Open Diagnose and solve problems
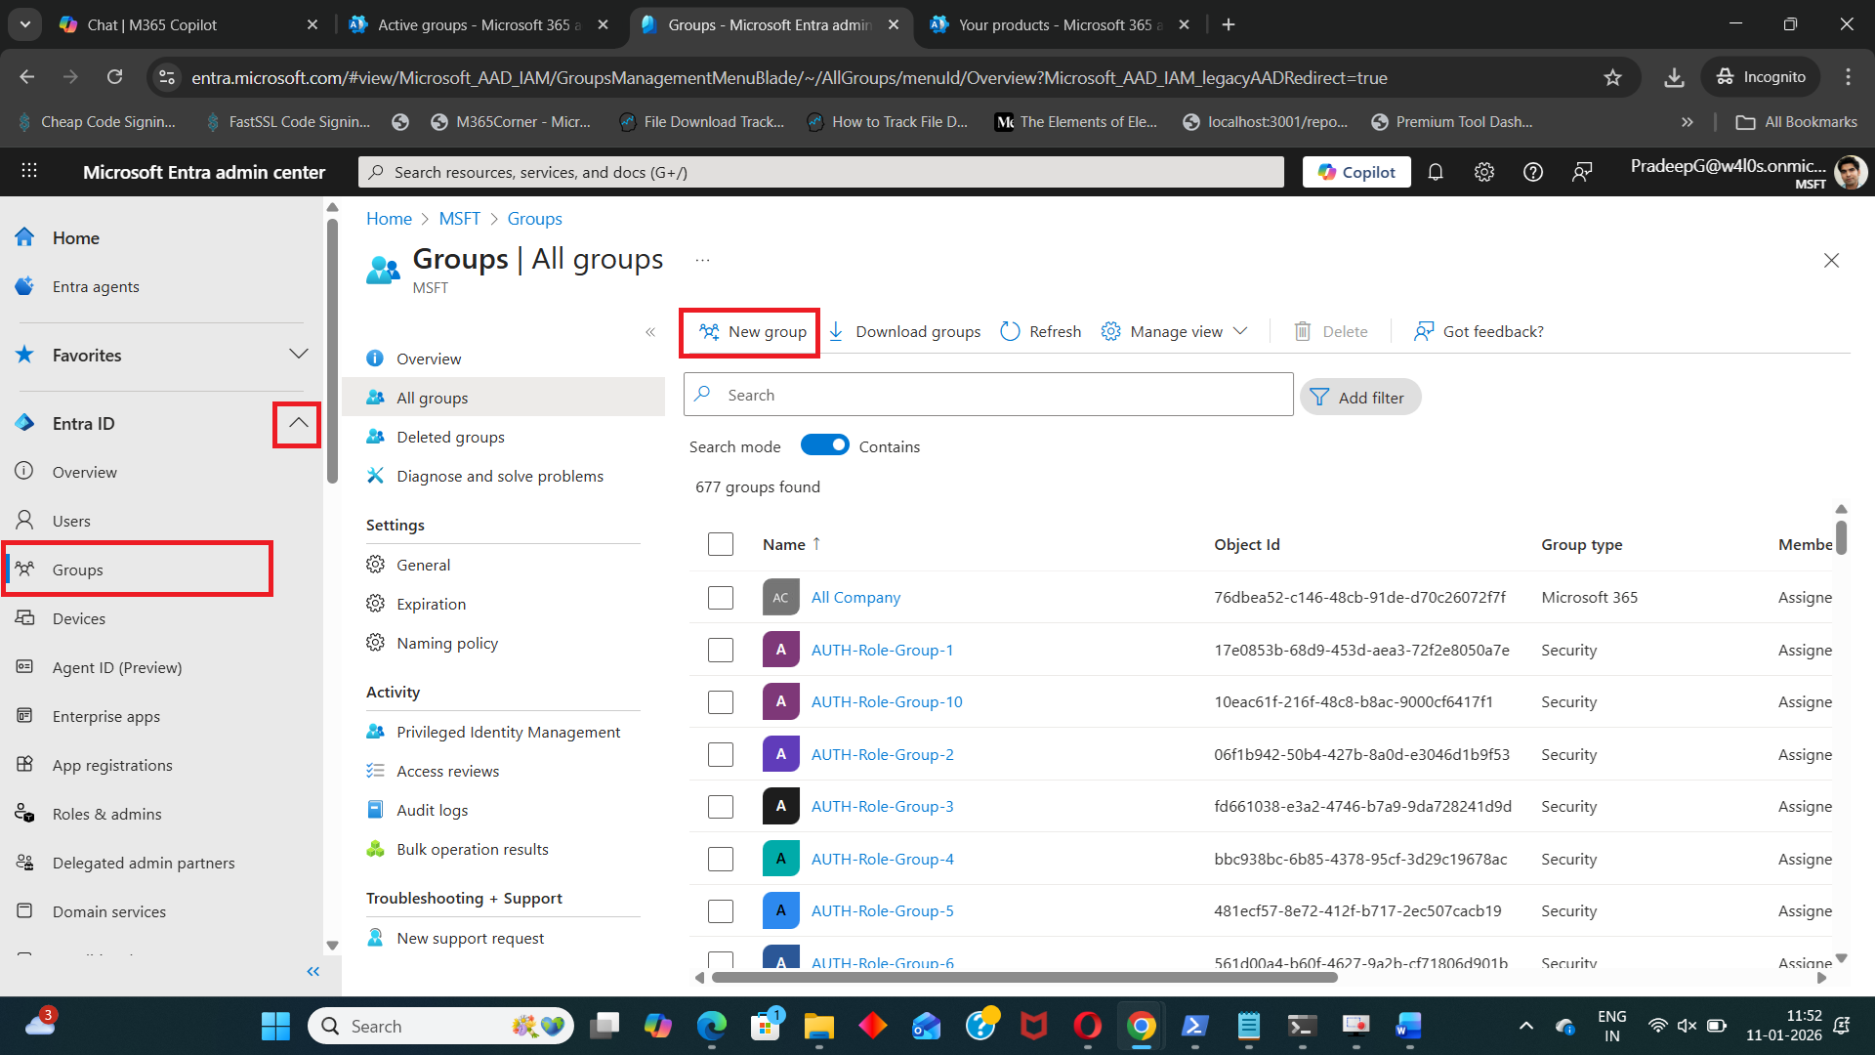The image size is (1875, 1055). [x=499, y=476]
